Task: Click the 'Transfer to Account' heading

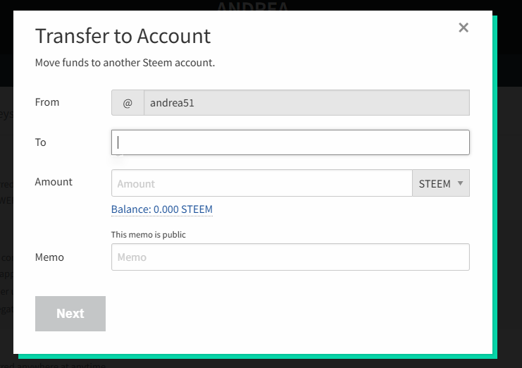Action: tap(123, 36)
